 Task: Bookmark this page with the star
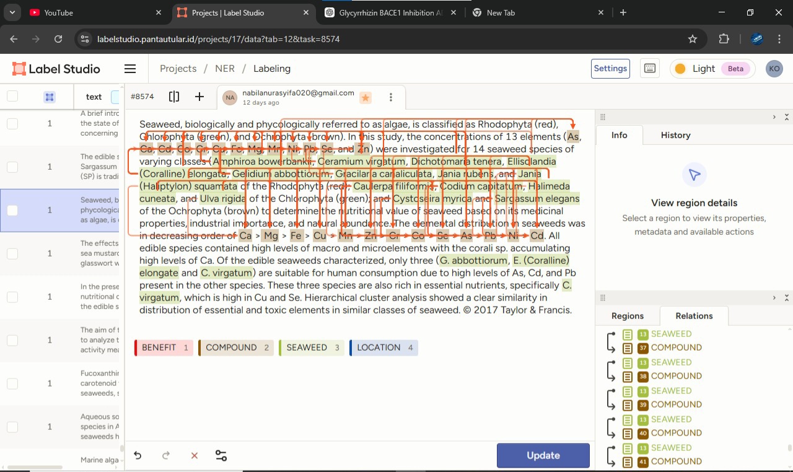point(693,39)
